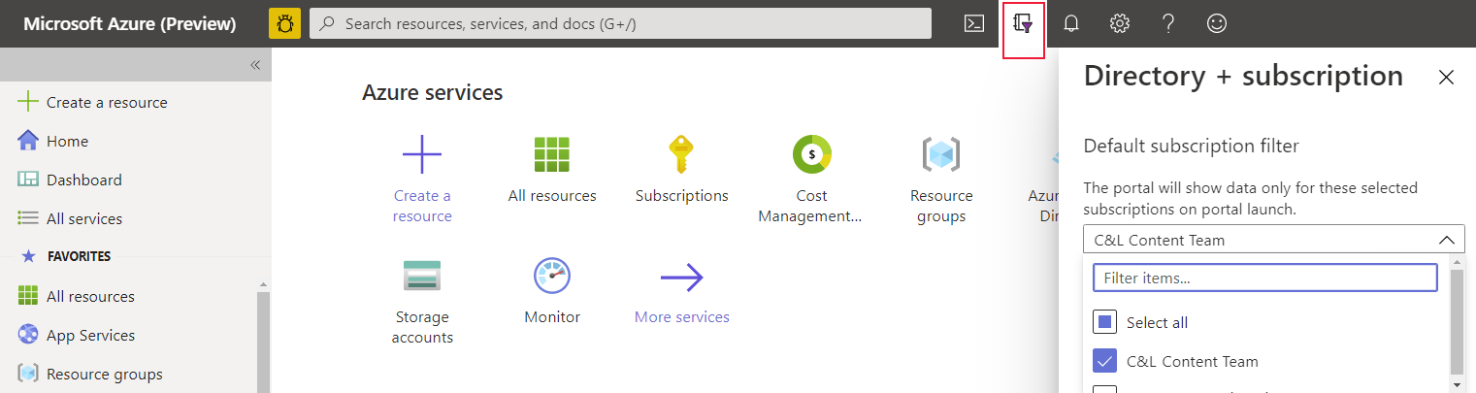Open portal settings gear icon
Viewport: 1476px width, 393px height.
click(1120, 23)
